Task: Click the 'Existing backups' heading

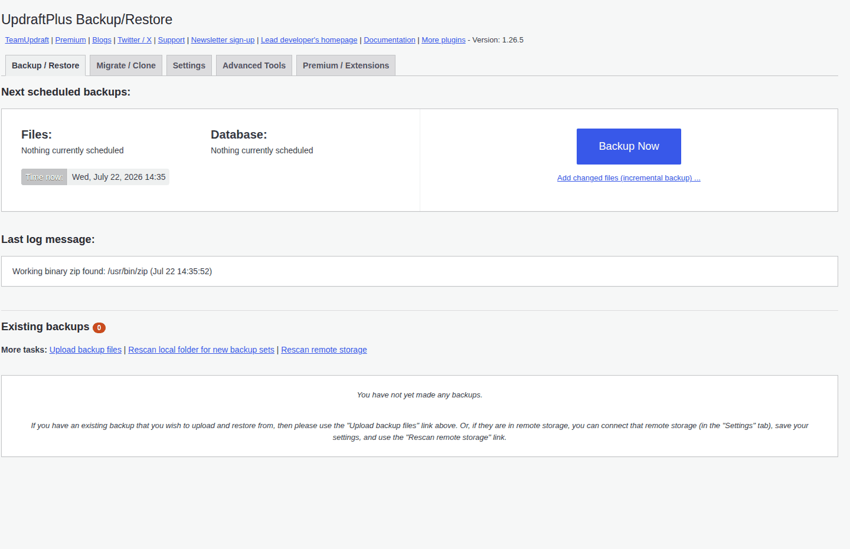Action: point(45,327)
